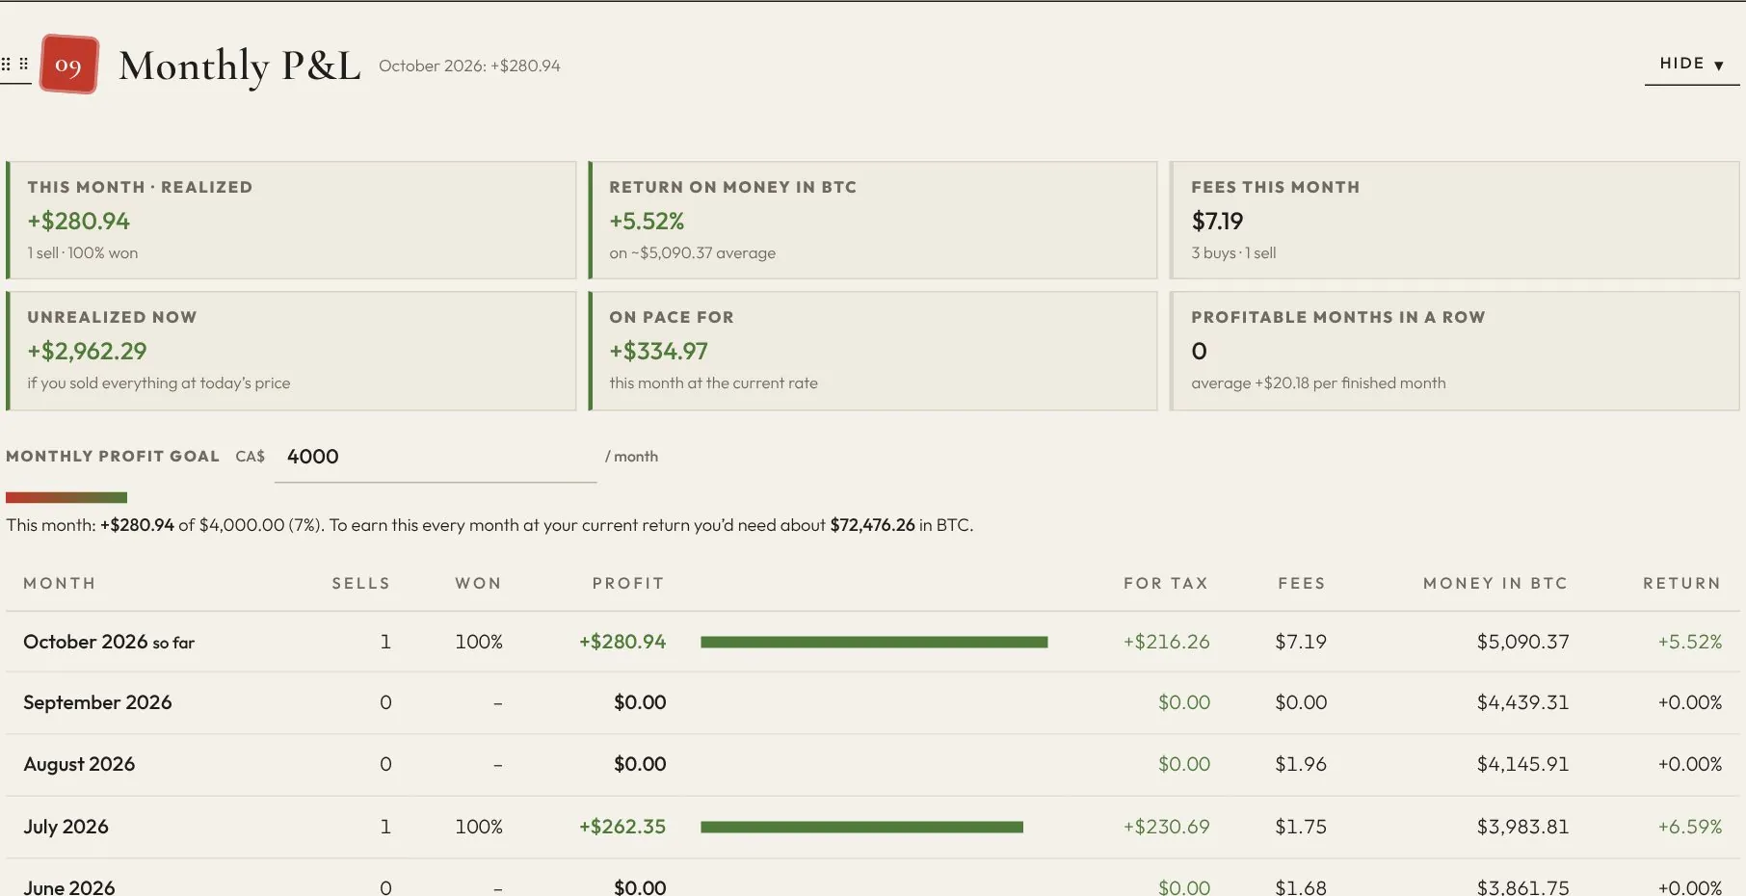Select the MONEY IN BTC column header
The width and height of the screenshot is (1746, 896).
[x=1495, y=583]
